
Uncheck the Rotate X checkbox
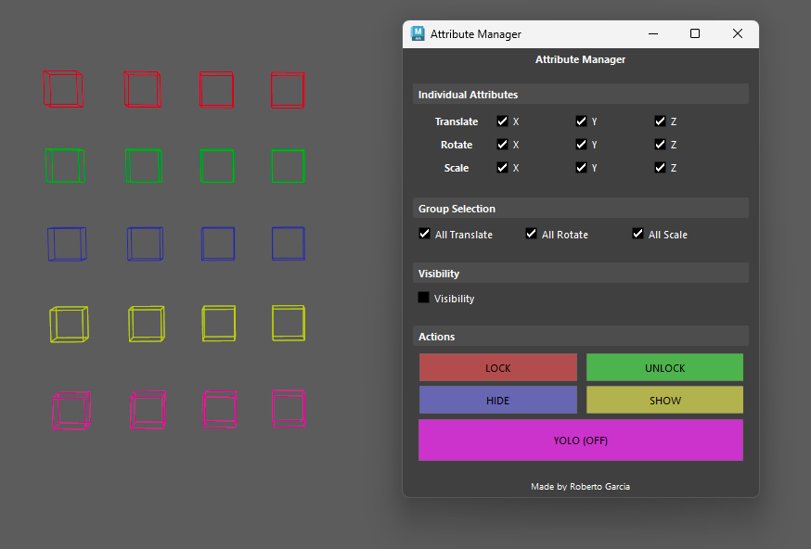(x=502, y=145)
